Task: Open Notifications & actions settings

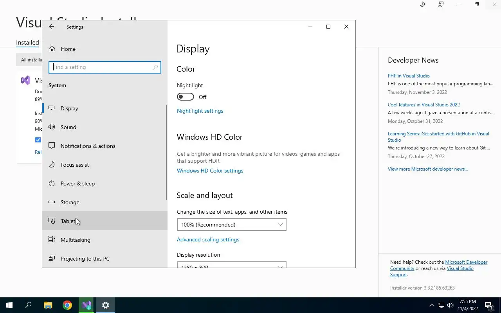Action: coord(105,146)
